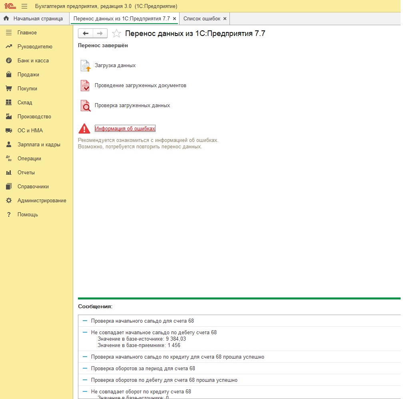Open the Администрирование section
The image size is (403, 399).
[x=42, y=201]
